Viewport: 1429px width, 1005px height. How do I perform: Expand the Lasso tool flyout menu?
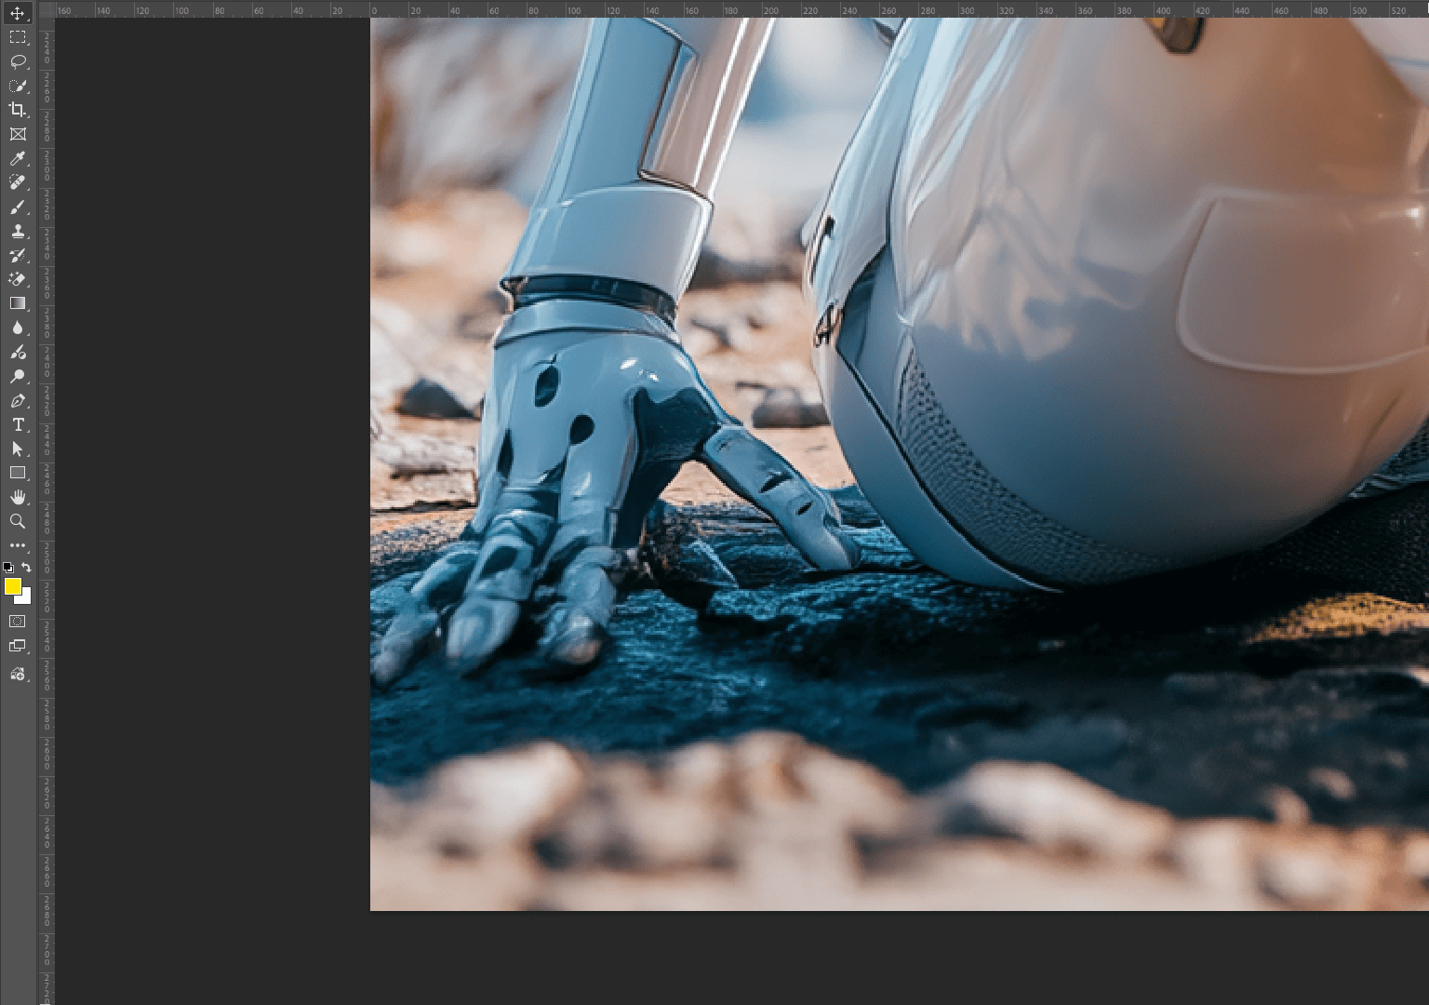[27, 67]
